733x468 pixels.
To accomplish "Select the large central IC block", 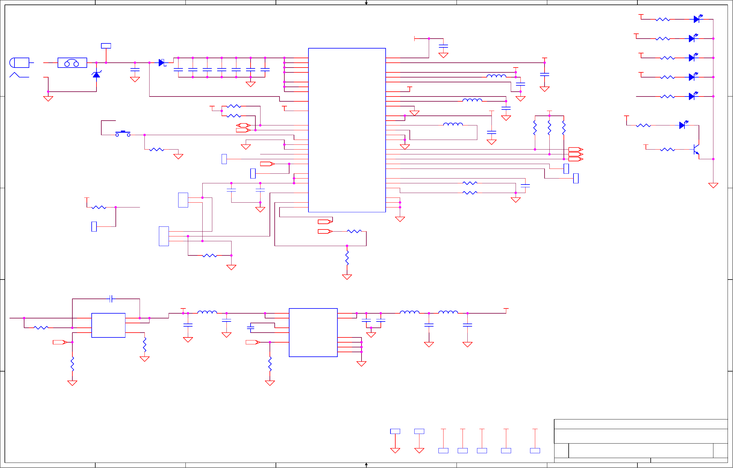I will click(x=347, y=130).
